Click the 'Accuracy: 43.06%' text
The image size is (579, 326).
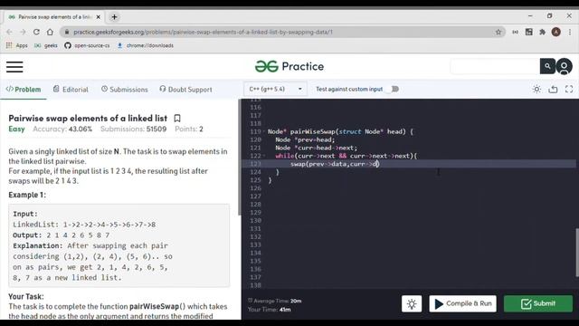pyautogui.click(x=62, y=129)
